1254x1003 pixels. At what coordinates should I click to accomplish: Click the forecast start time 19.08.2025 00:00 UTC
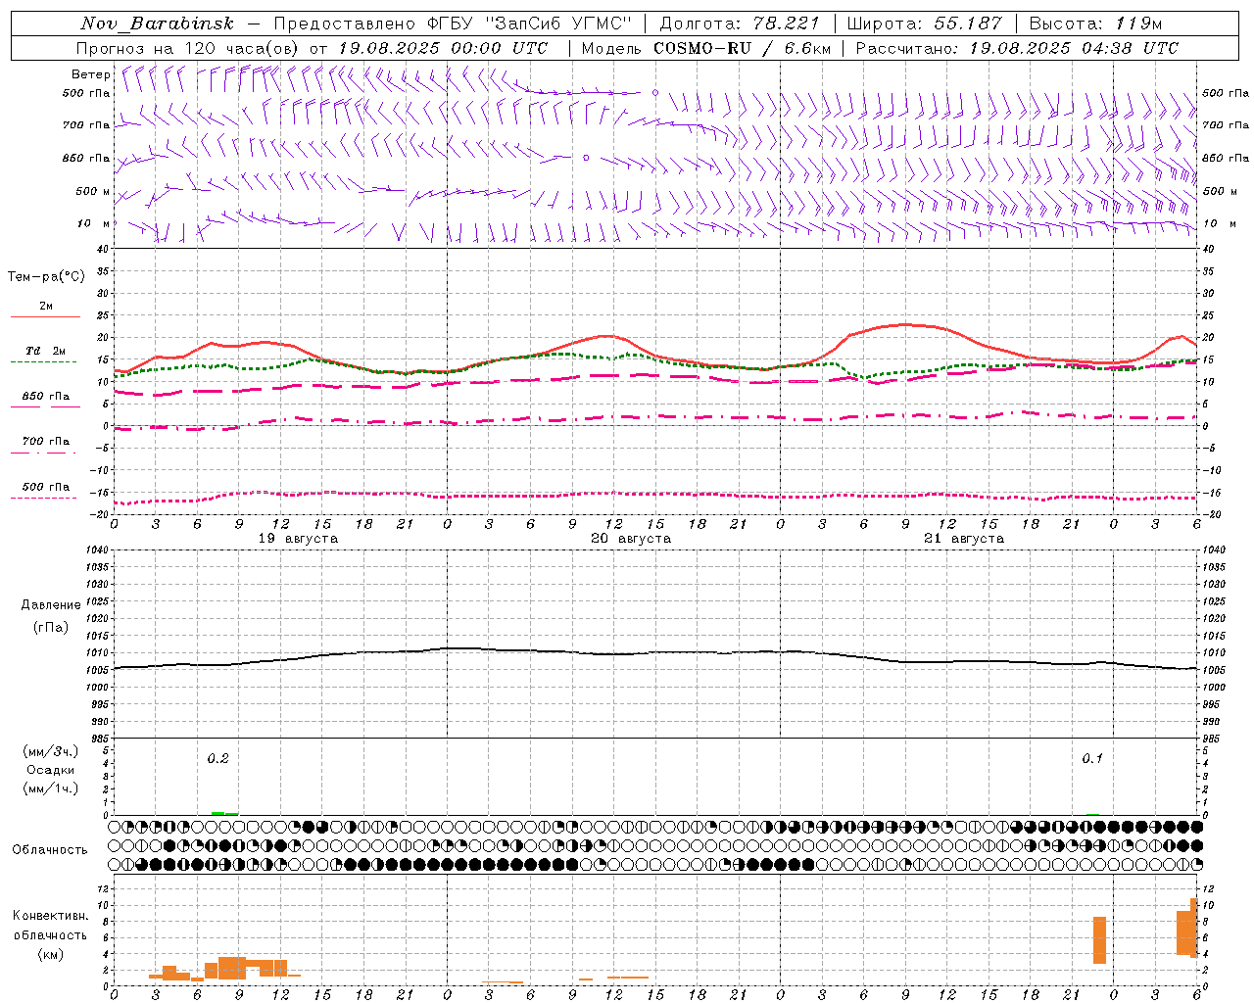[x=443, y=48]
